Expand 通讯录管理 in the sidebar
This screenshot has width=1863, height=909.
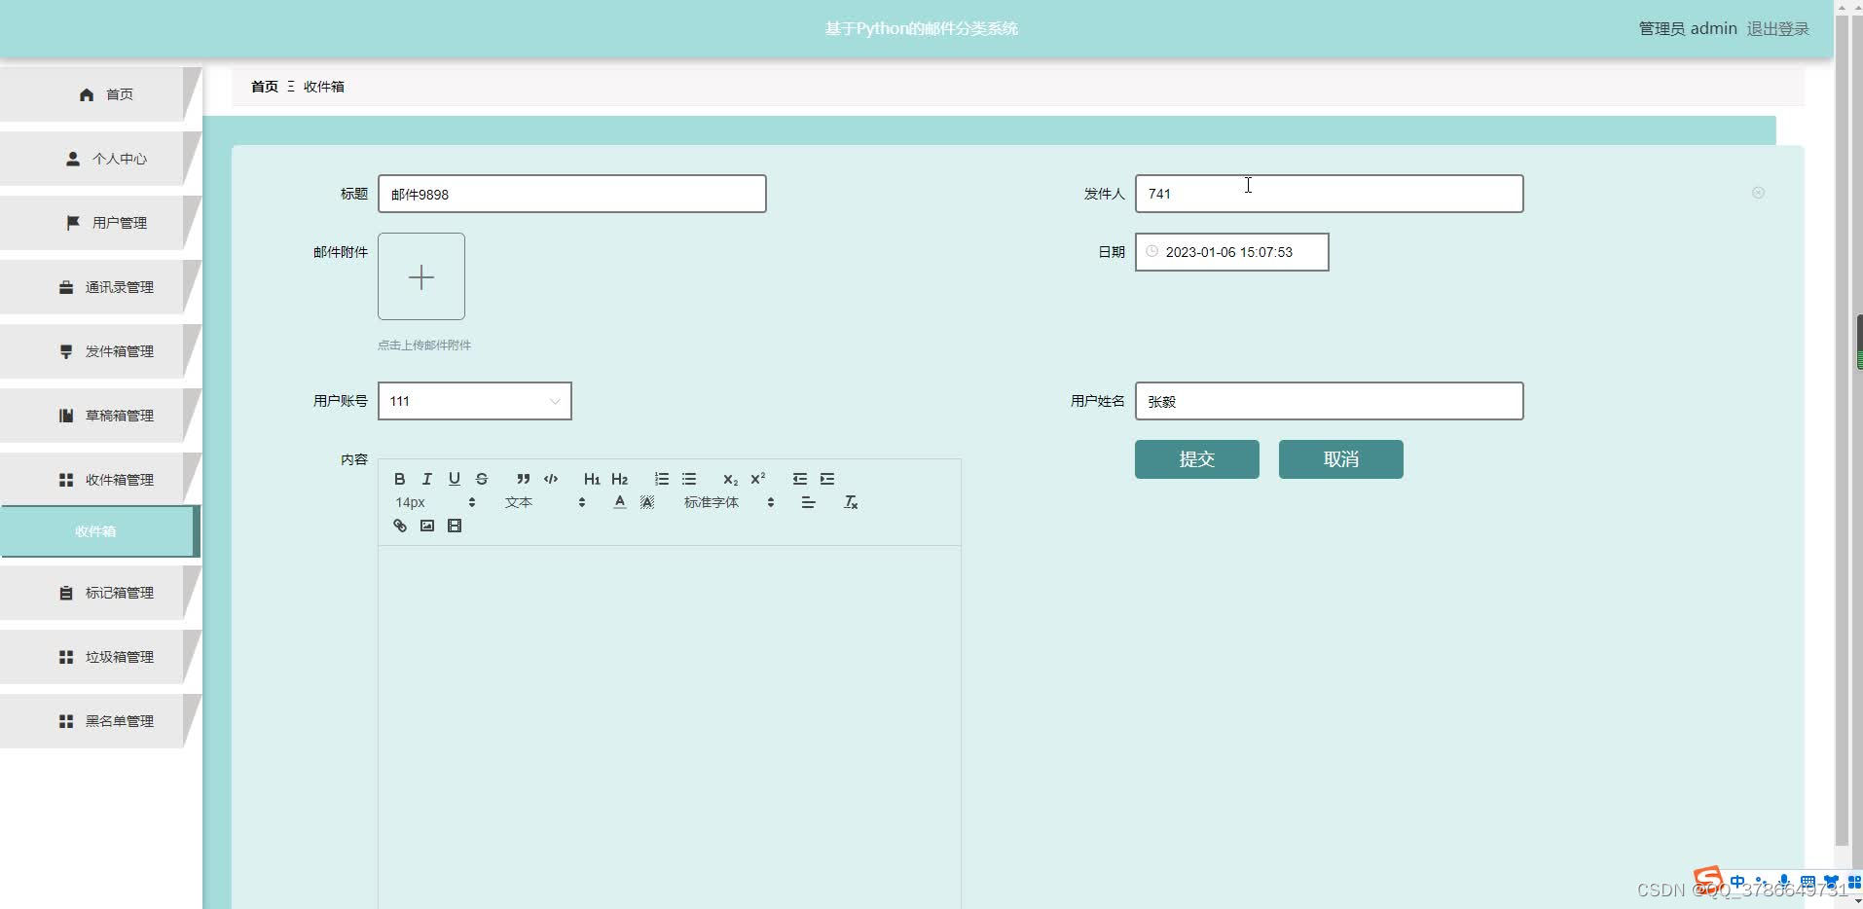(x=100, y=287)
